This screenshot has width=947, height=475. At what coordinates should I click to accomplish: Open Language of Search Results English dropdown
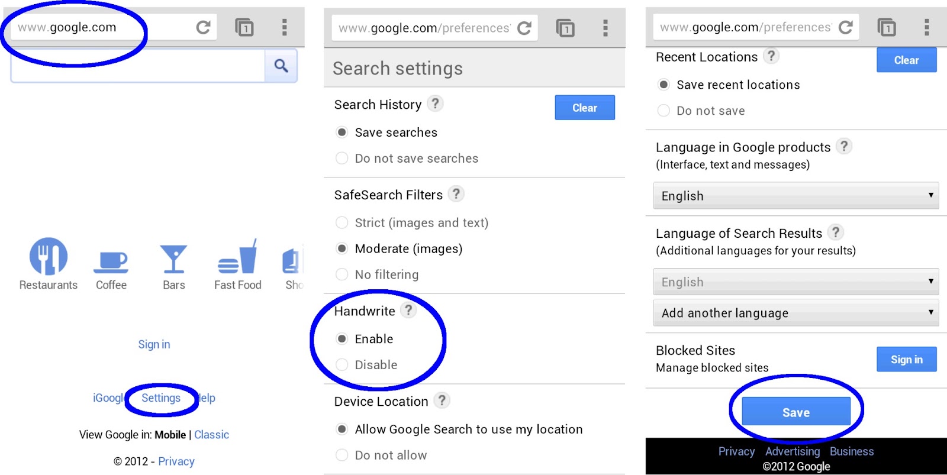tap(795, 282)
